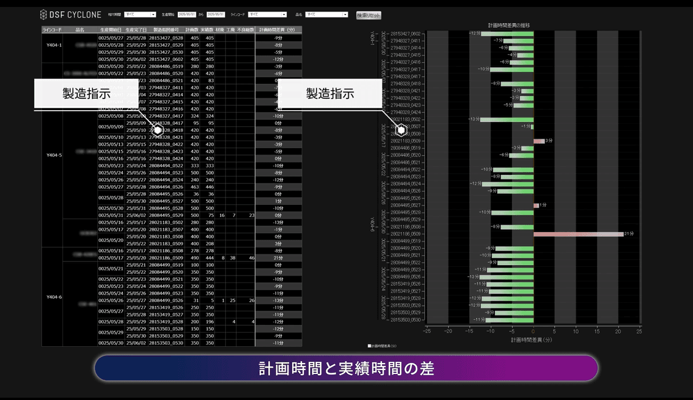
Task: Click the DSF CYCLONE cube logo icon
Action: coord(43,14)
